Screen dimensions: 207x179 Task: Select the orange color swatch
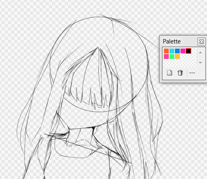click(x=166, y=51)
